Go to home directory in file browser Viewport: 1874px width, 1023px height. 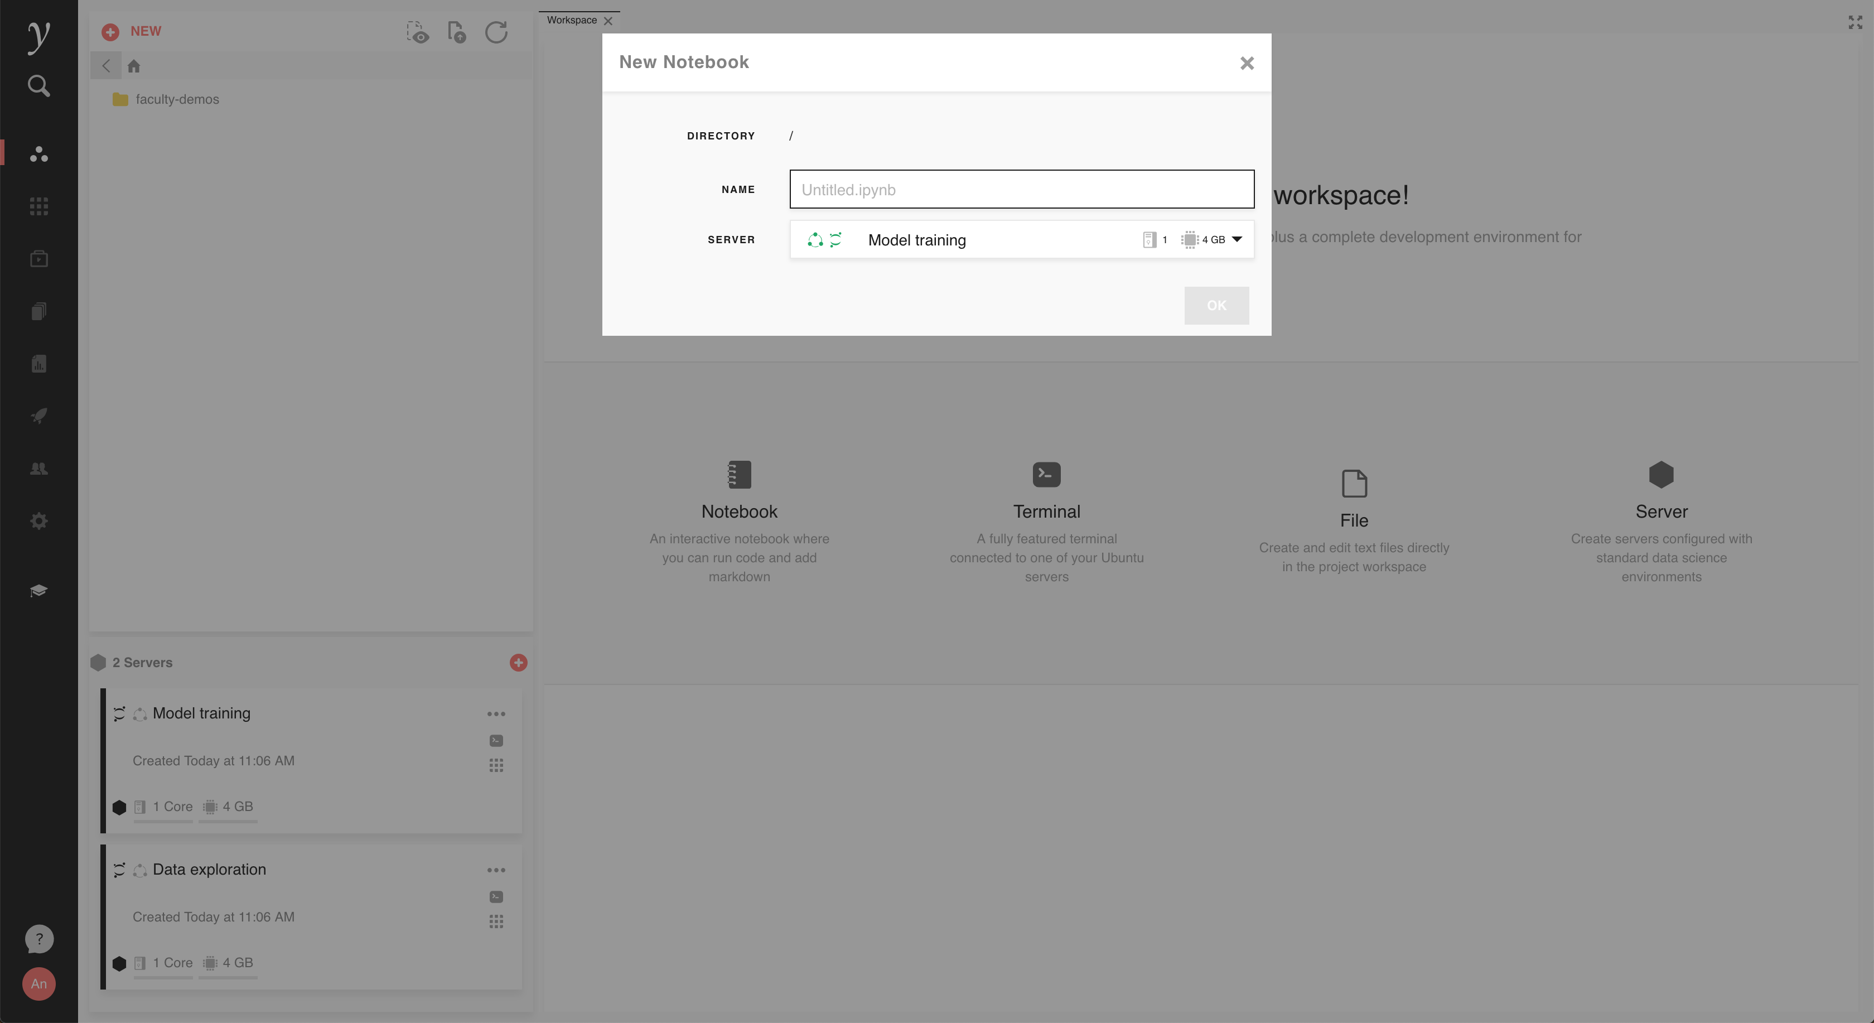point(134,66)
